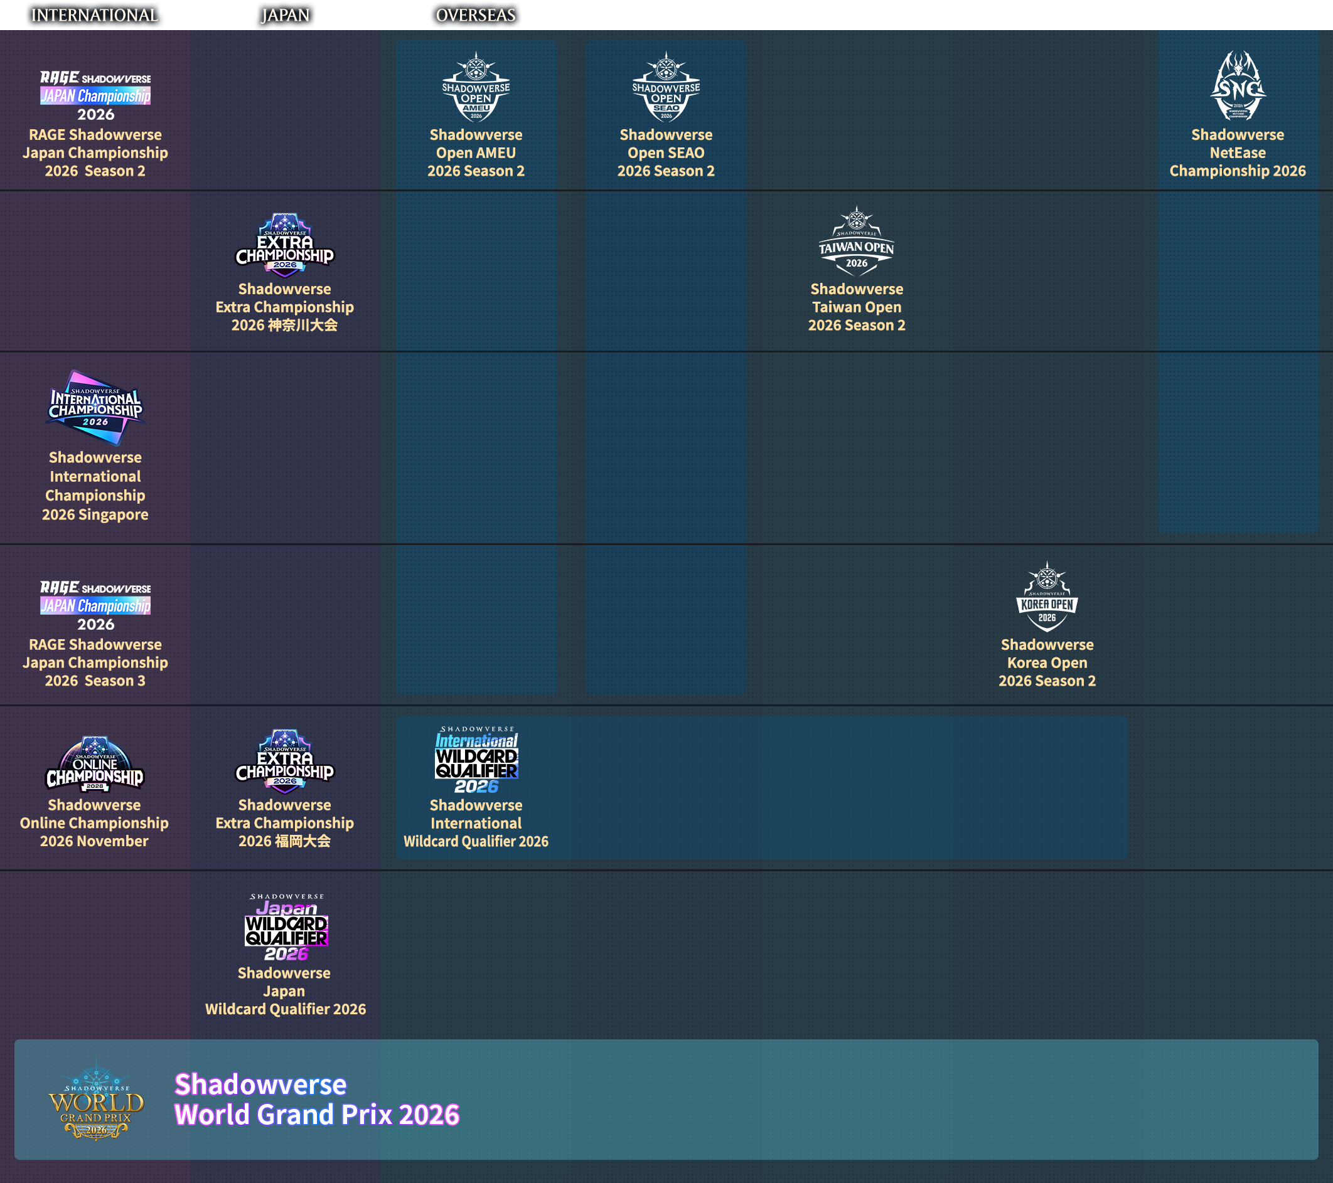Click the SNC NetEase Championship dragon logo

[1238, 85]
